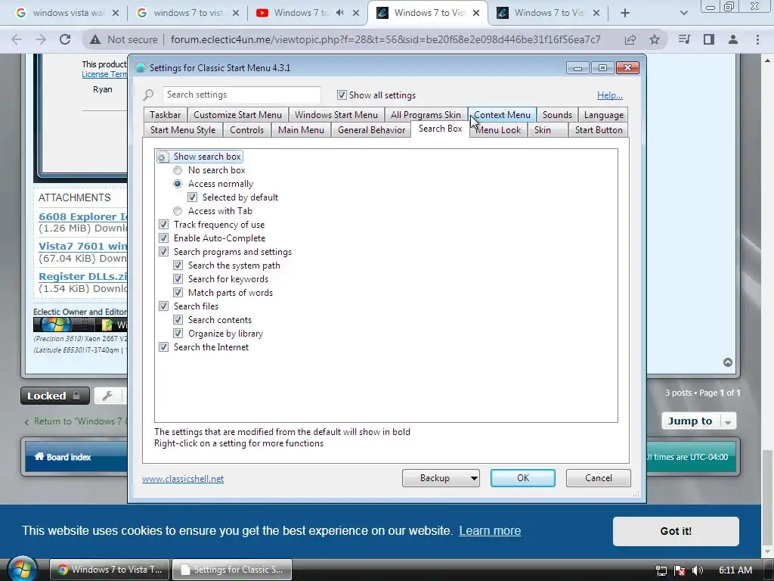
Task: Toggle the Search contents checkbox
Action: click(x=178, y=320)
